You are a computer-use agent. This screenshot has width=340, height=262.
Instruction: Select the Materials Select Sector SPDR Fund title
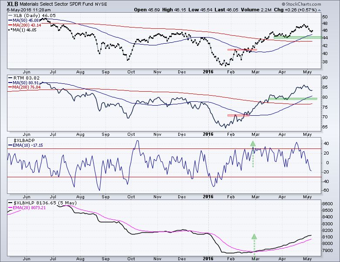56,4
